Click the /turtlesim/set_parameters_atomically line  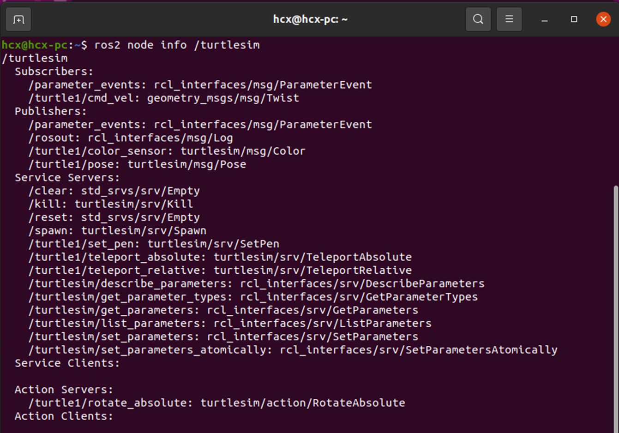point(293,350)
